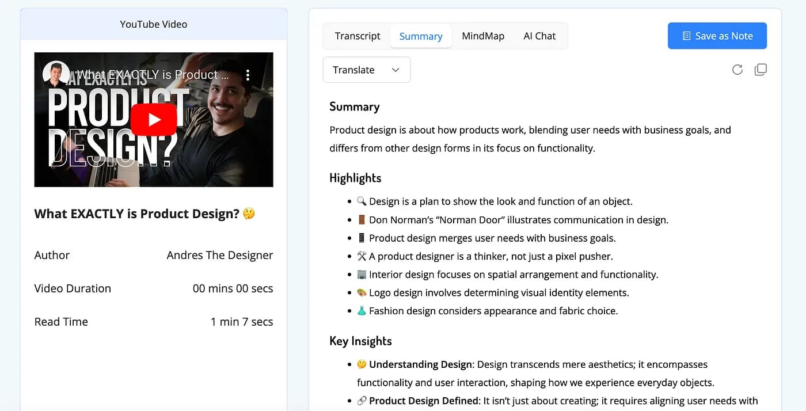Copy the summary using the copy icon
806x411 pixels.
(x=761, y=70)
